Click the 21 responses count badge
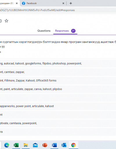This screenshot has height=149, width=116. click(73, 31)
